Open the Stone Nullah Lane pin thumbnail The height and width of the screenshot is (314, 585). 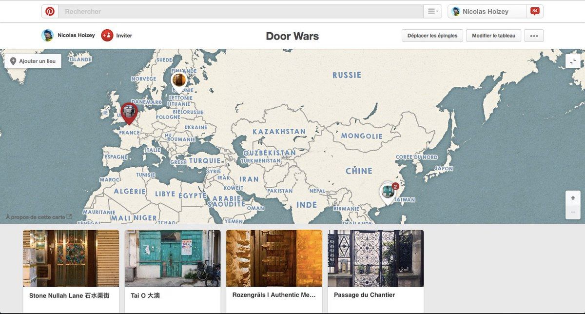click(71, 258)
